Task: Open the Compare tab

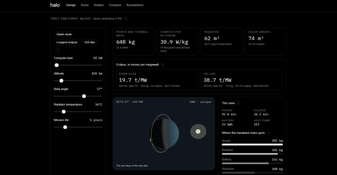Action: point(115,5)
